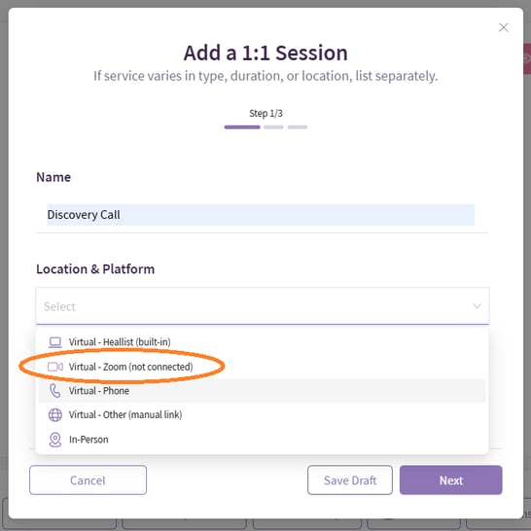Click the second step progress segment
Screen dimensions: 531x531
[x=273, y=127]
